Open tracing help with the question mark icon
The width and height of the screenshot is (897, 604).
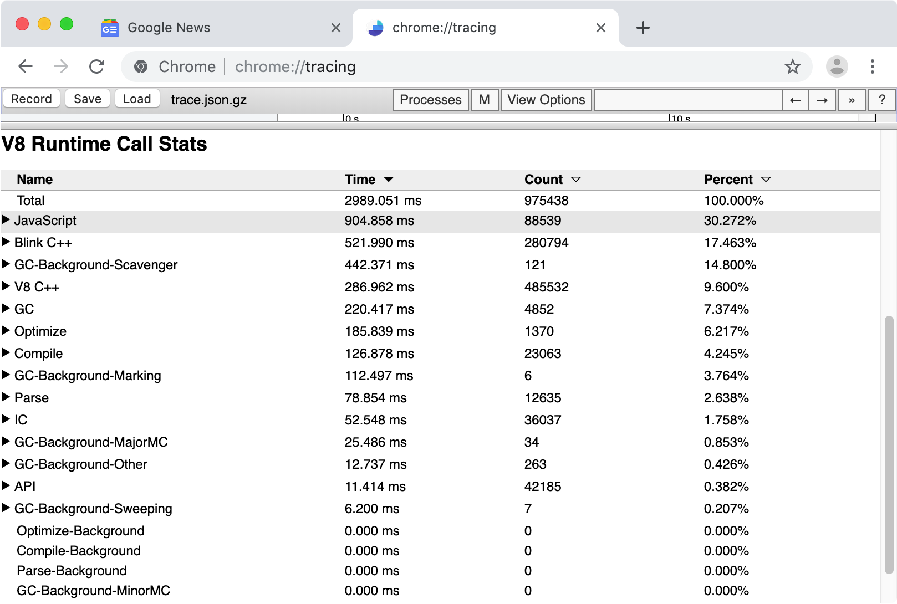click(x=881, y=100)
